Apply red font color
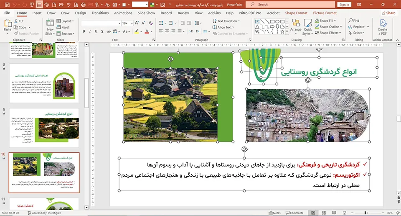 tap(147, 31)
